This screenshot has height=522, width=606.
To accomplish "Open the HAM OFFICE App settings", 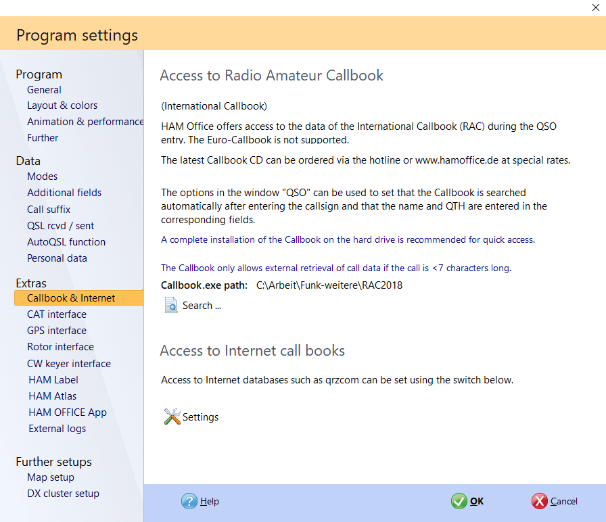I will click(68, 412).
